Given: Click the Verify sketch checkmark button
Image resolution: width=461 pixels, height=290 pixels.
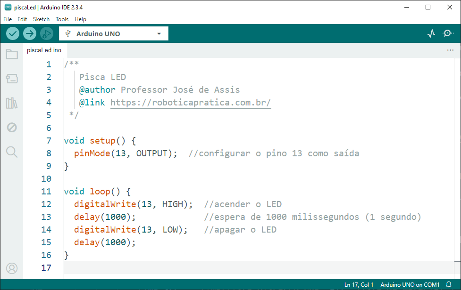Looking at the screenshot, I should tap(13, 34).
